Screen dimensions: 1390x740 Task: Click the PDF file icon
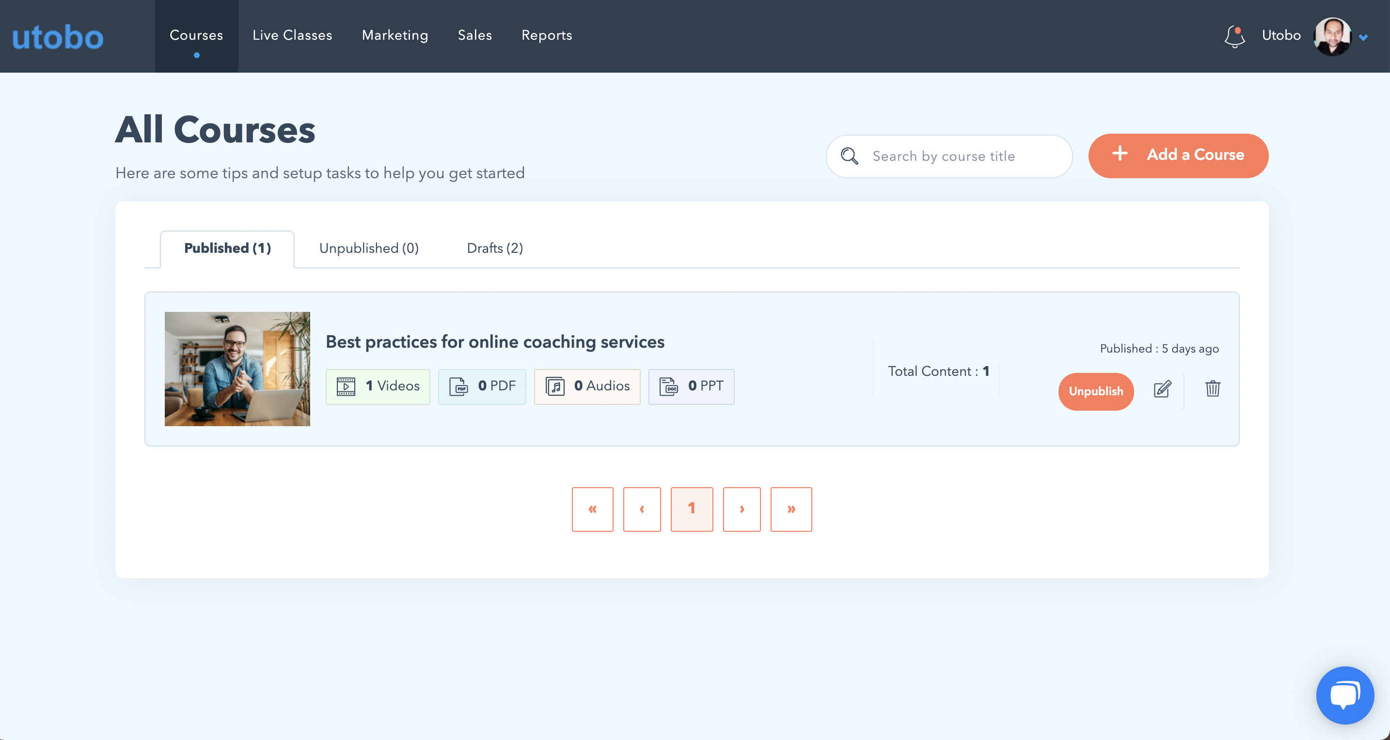(458, 386)
